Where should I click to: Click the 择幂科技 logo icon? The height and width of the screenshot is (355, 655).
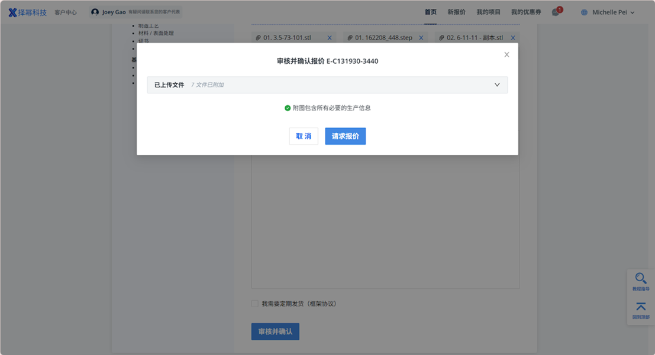(x=12, y=12)
